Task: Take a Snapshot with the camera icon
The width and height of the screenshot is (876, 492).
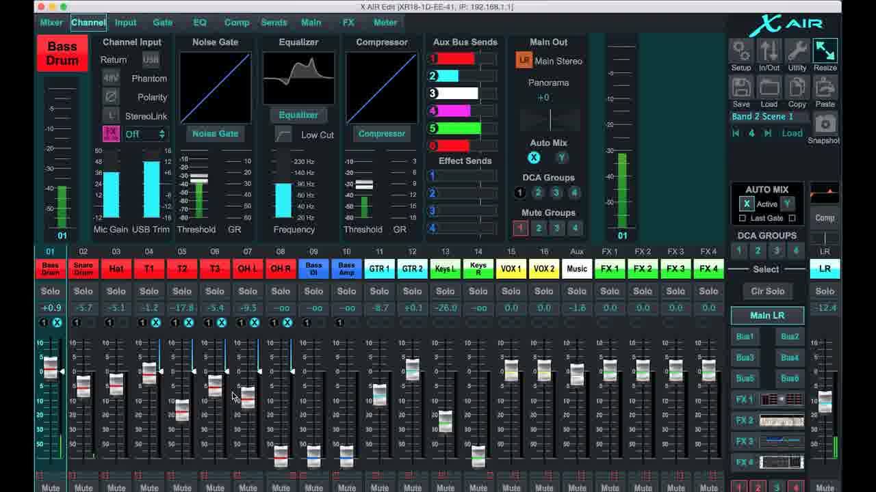Action: click(825, 124)
